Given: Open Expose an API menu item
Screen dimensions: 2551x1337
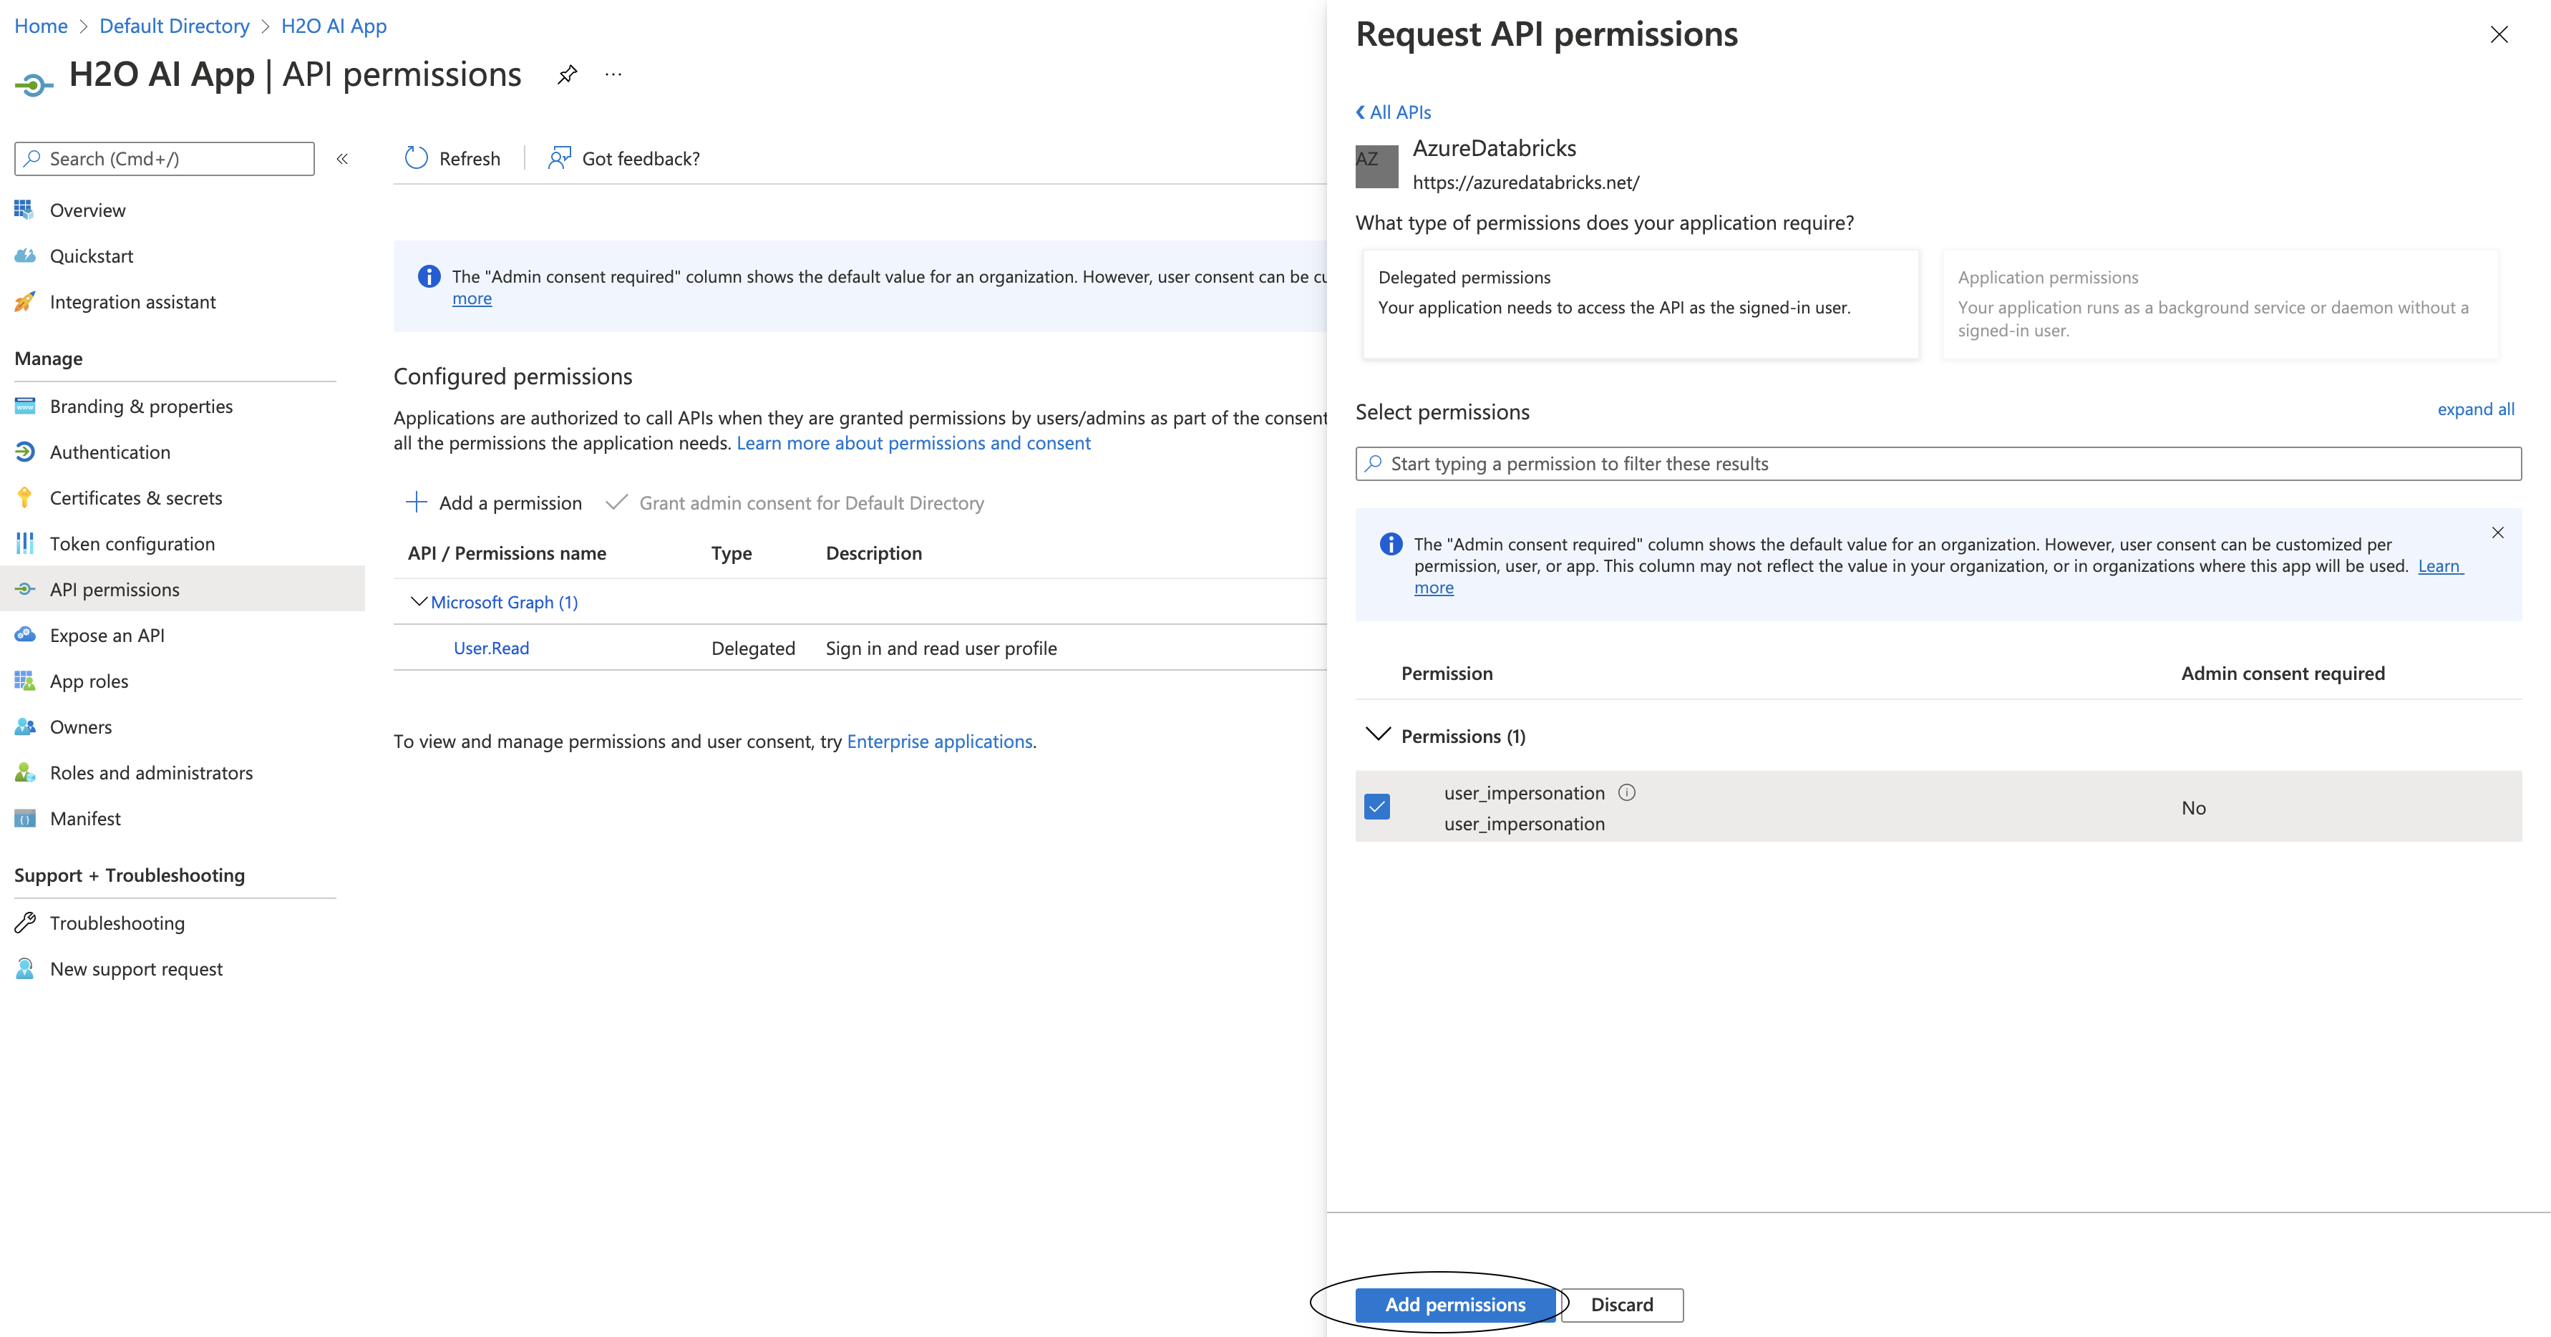Looking at the screenshot, I should 107,635.
